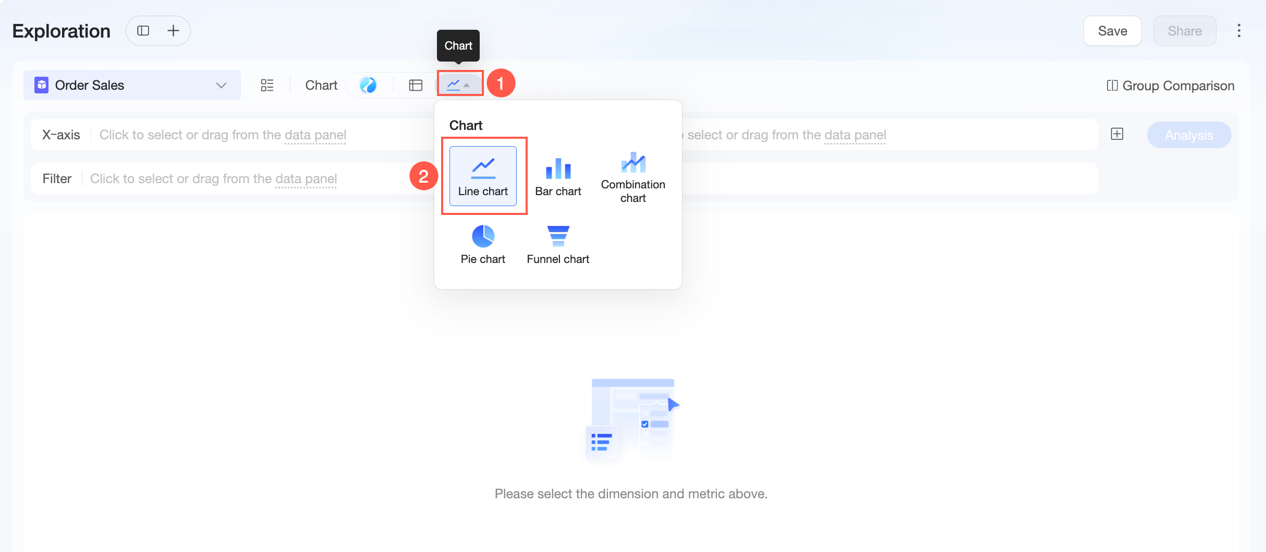Click the 'Exploration' page title
The height and width of the screenshot is (552, 1266).
click(61, 31)
